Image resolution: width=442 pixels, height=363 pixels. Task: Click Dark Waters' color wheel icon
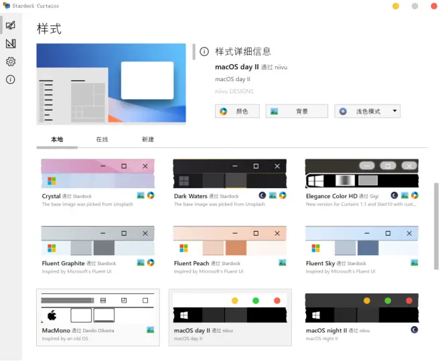283,196
